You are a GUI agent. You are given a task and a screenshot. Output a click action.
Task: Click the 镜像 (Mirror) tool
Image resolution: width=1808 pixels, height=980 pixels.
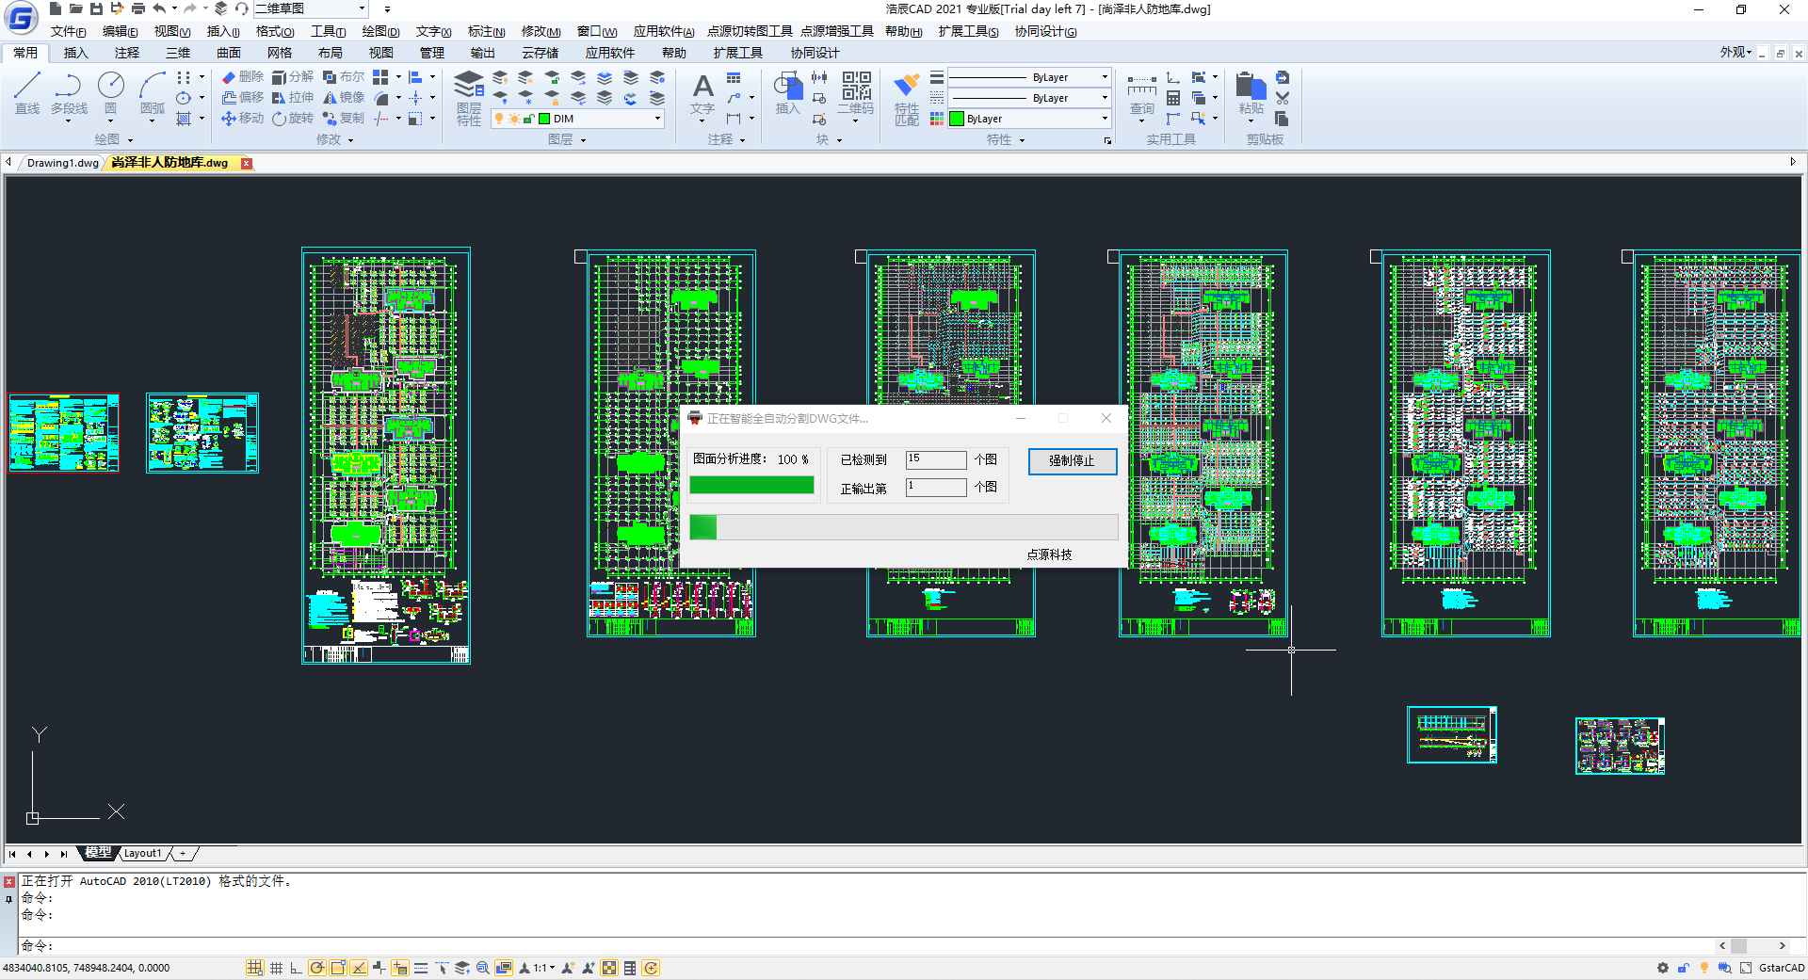point(344,98)
